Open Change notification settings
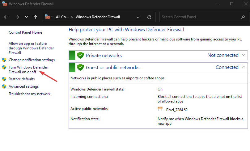This screenshot has height=151, width=250. pyautogui.click(x=32, y=60)
